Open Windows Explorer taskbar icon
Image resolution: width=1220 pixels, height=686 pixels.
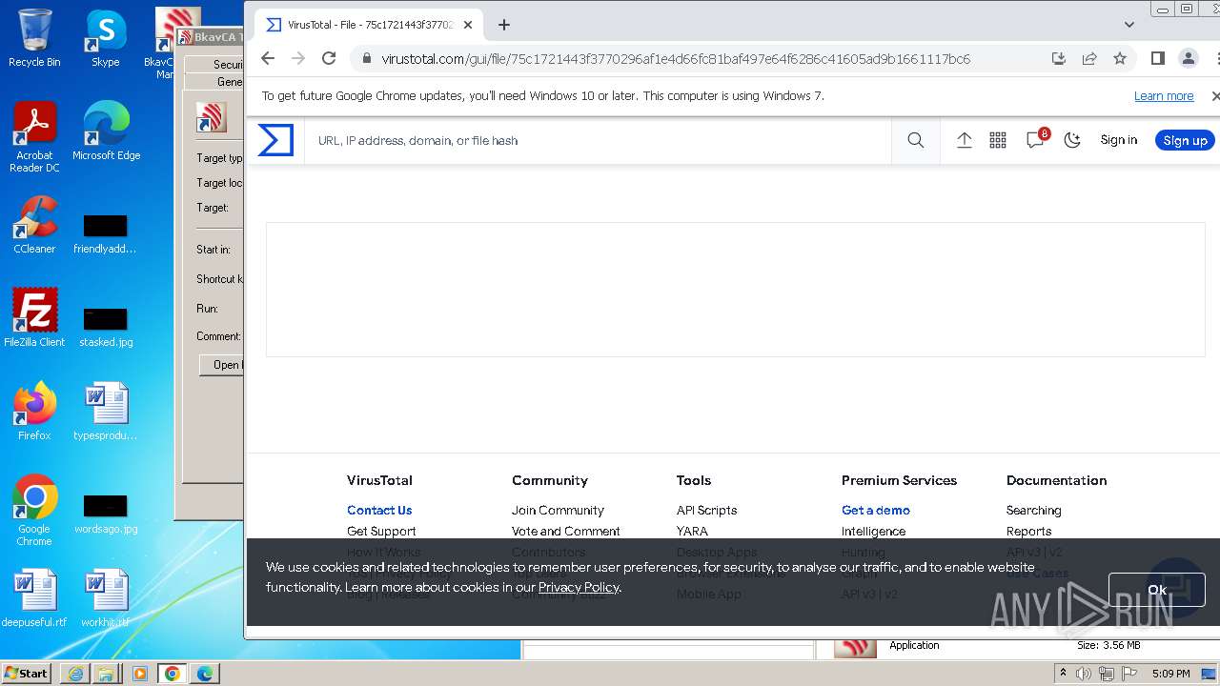(106, 674)
